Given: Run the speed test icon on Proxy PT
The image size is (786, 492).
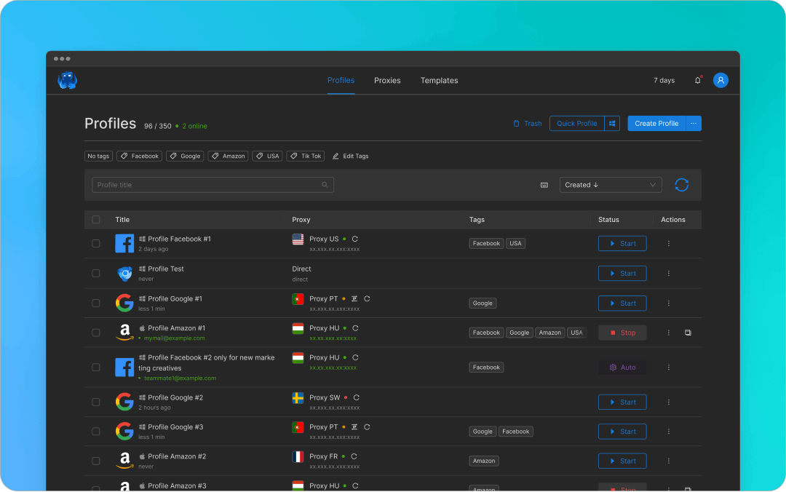Looking at the screenshot, I should [x=353, y=298].
